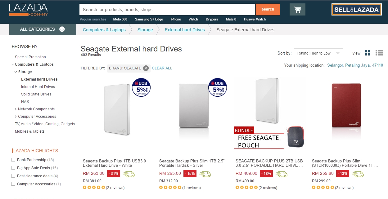Focus the product search input field
Image resolution: width=388 pixels, height=199 pixels.
(x=168, y=10)
